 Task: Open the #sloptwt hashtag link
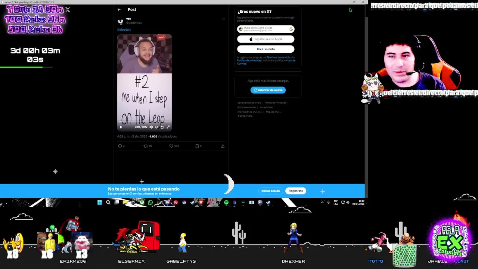[124, 30]
